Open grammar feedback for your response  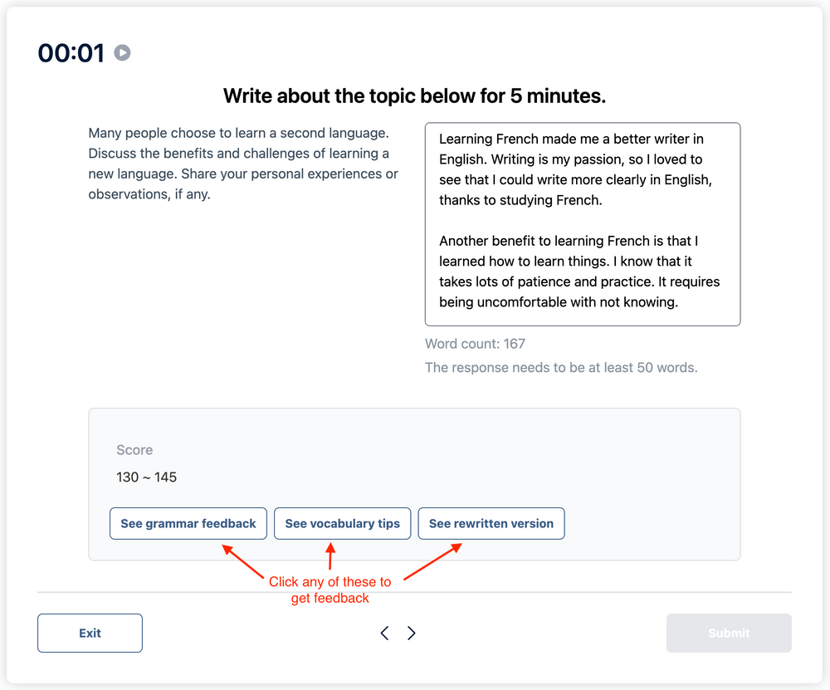pos(188,523)
